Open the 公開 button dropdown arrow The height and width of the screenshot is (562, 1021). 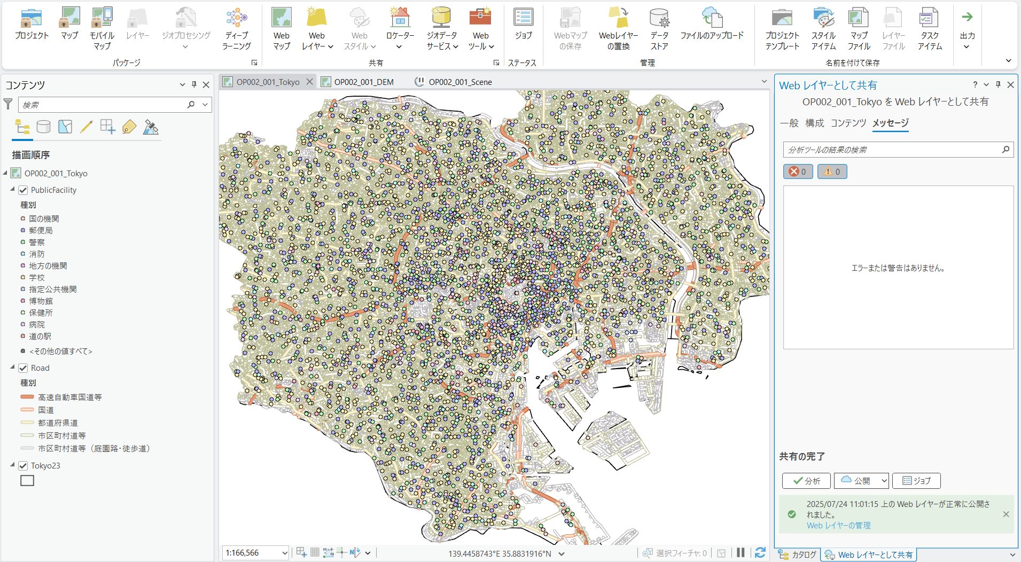[884, 481]
